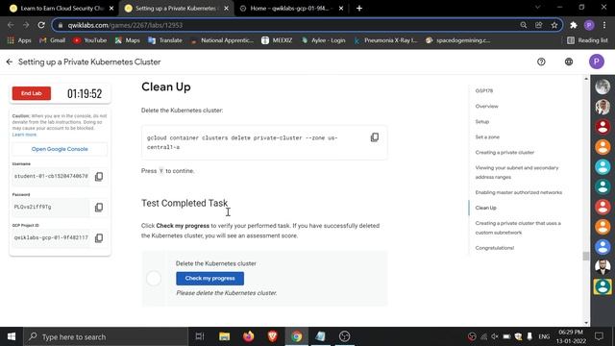Jump to Set a zone section
This screenshot has height=346, width=615.
(487, 136)
